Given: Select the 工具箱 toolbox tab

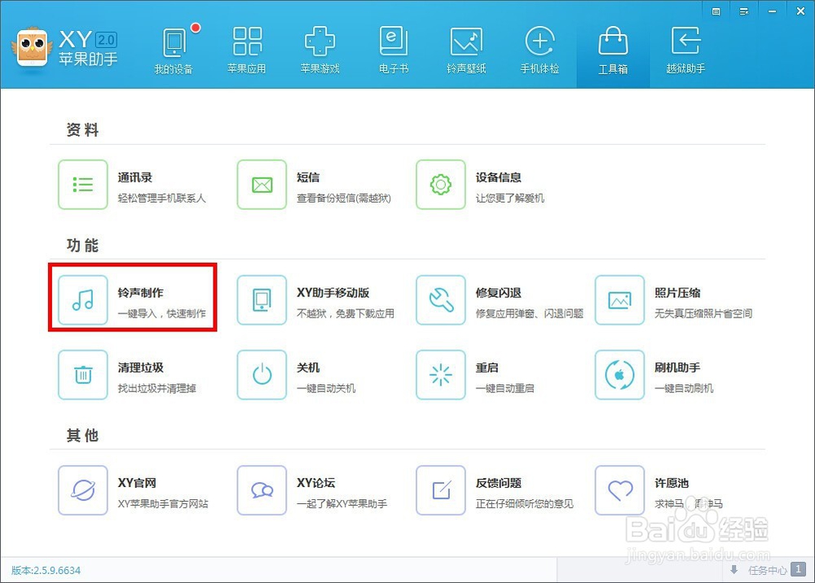Looking at the screenshot, I should (x=613, y=50).
